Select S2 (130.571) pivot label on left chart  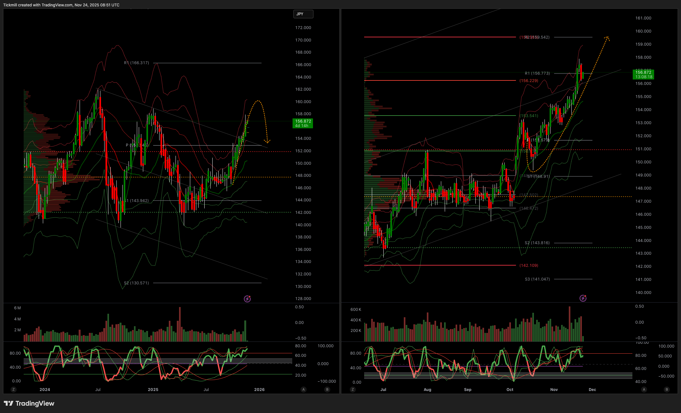tap(137, 283)
